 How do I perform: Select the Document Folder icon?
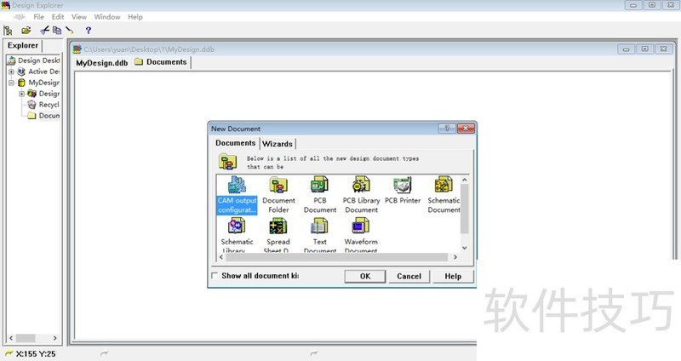tap(278, 195)
